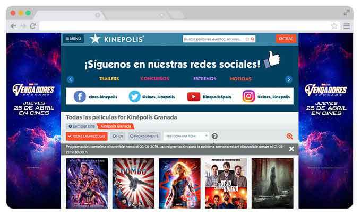Screen dimensions: 361x217
Task: Select the TRAILERS banner tab
Action: [x=109, y=79]
